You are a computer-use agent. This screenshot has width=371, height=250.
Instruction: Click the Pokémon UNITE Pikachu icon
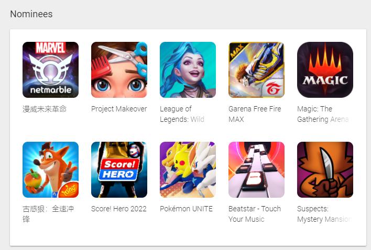coord(188,169)
